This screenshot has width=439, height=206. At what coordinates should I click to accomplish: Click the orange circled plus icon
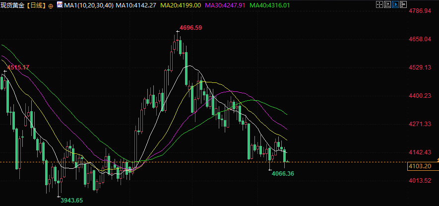[x=51, y=5]
